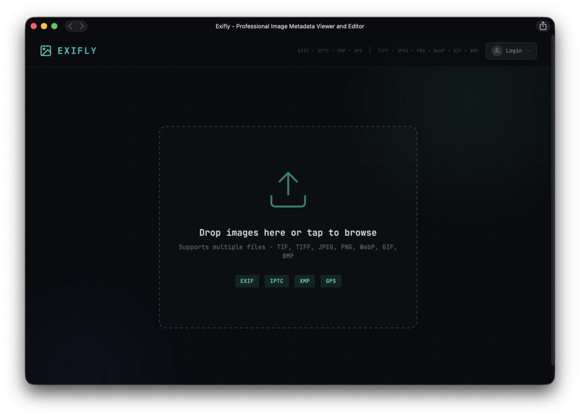The width and height of the screenshot is (580, 418).
Task: Click the upload arrow icon
Action: point(288,189)
